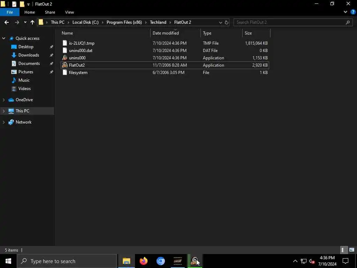Go forward using the Forward arrow
This screenshot has width=357, height=268.
coord(17,22)
